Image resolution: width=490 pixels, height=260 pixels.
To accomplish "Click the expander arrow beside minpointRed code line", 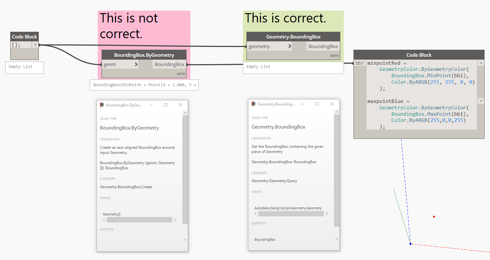I will (x=481, y=63).
